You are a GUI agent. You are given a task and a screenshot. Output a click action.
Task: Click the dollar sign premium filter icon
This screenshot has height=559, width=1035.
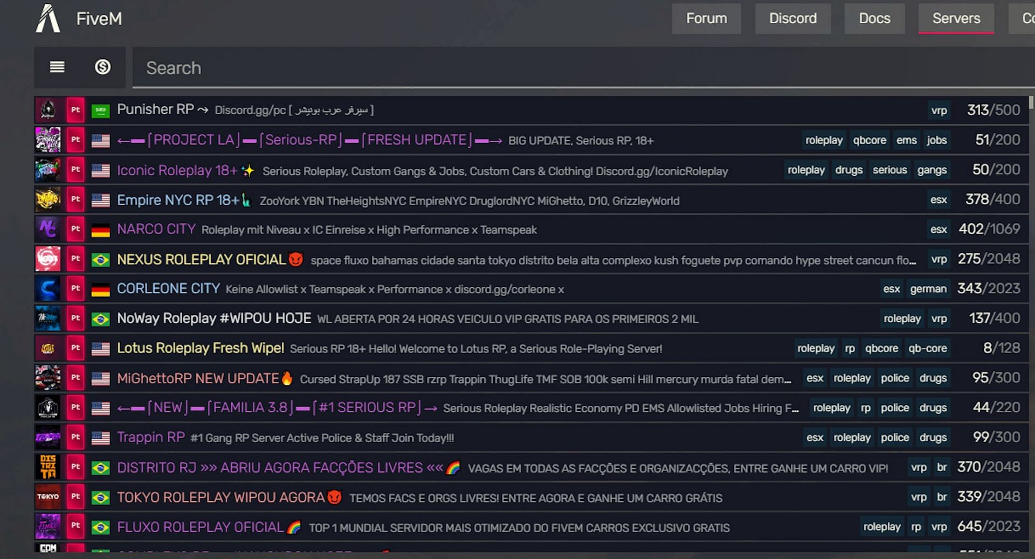pos(102,67)
